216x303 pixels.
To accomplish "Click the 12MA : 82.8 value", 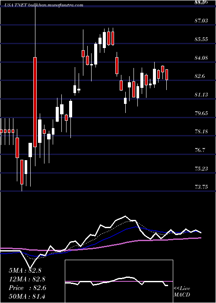I will coord(27,279).
